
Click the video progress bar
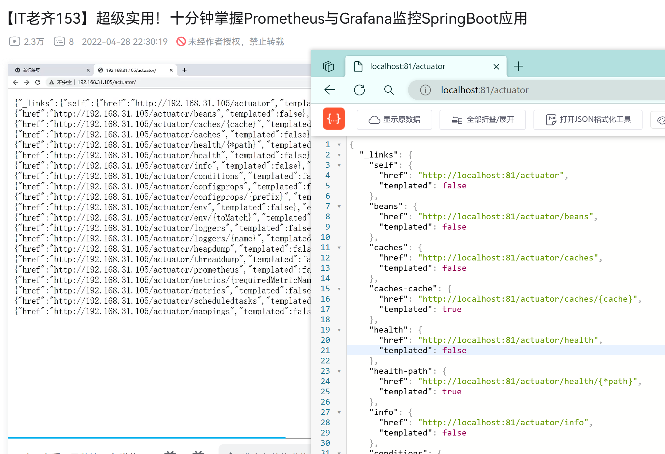click(159, 438)
